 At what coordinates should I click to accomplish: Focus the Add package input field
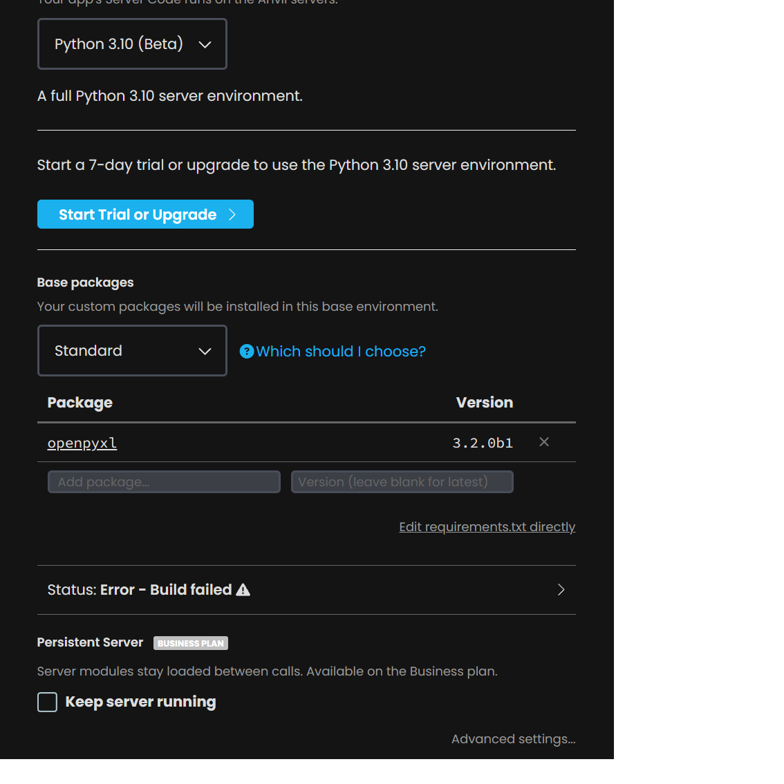click(x=164, y=482)
